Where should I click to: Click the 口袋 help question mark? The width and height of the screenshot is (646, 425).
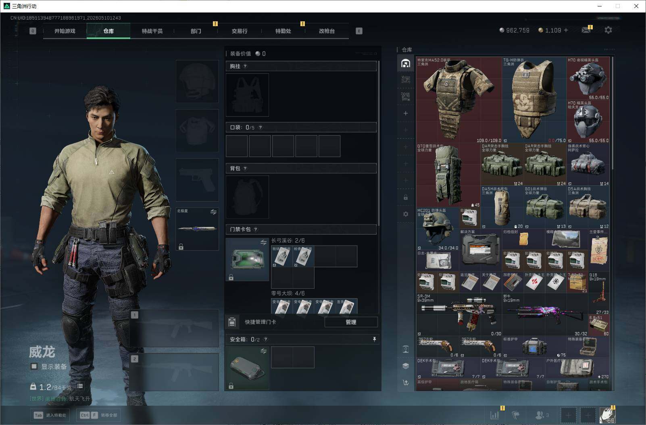[260, 128]
